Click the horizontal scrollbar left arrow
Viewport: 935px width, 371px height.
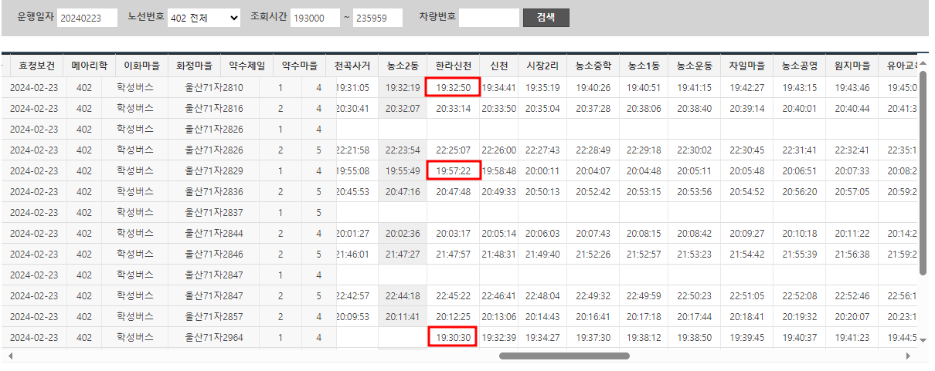(9, 356)
